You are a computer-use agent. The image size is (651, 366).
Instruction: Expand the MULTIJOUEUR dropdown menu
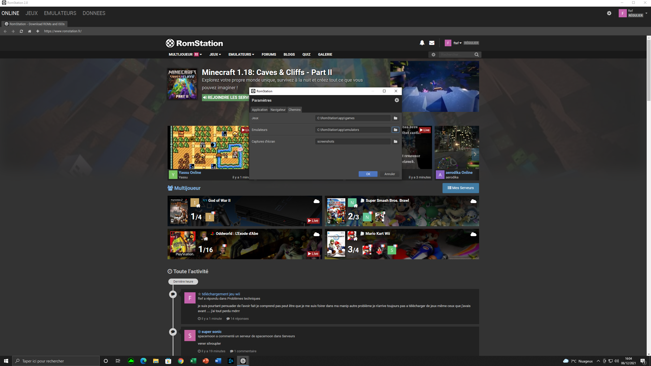(185, 54)
